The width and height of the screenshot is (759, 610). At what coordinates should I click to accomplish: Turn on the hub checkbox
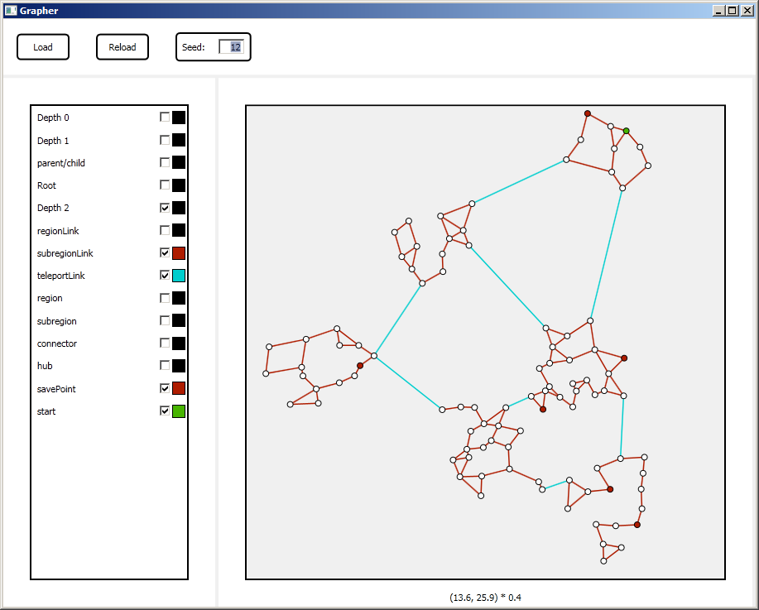tap(165, 366)
